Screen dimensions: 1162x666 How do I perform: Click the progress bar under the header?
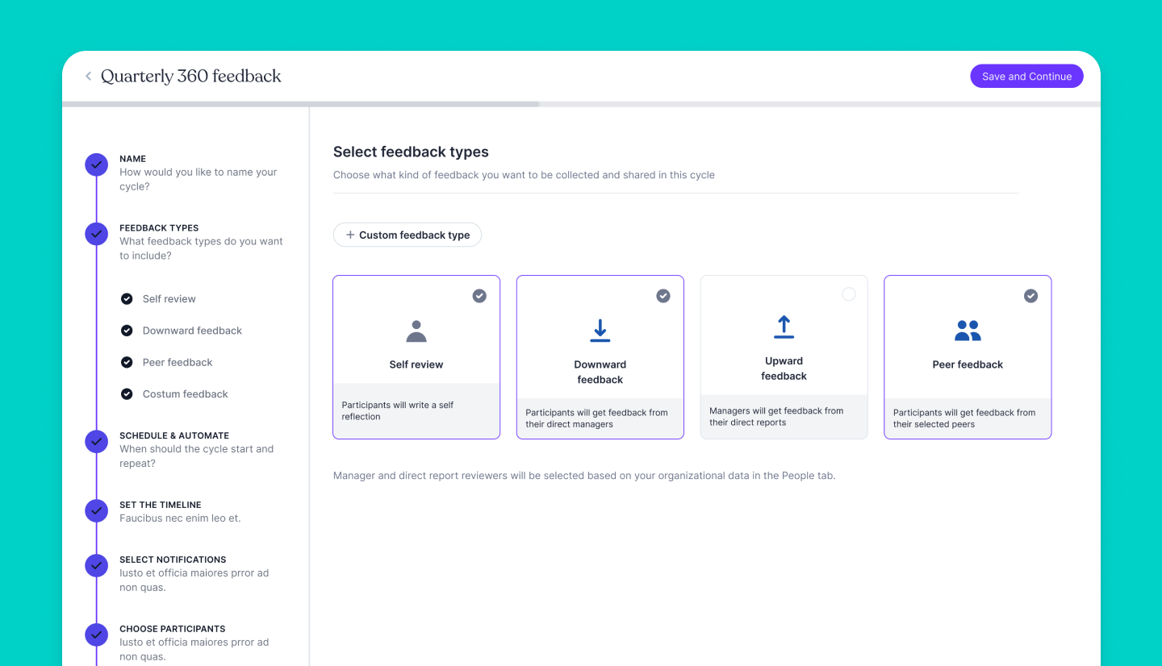click(581, 104)
